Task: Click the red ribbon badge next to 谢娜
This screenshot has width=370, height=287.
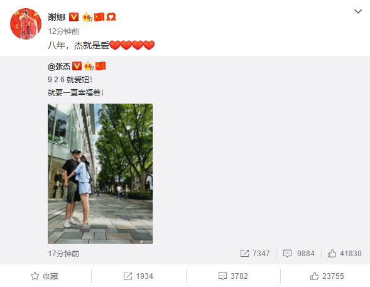Action: [111, 17]
